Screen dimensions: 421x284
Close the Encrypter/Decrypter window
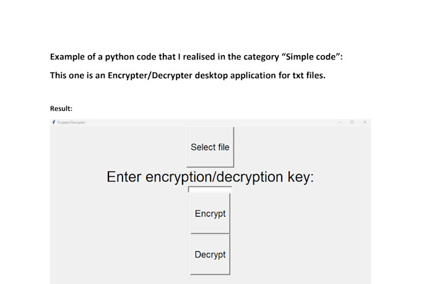click(x=365, y=122)
